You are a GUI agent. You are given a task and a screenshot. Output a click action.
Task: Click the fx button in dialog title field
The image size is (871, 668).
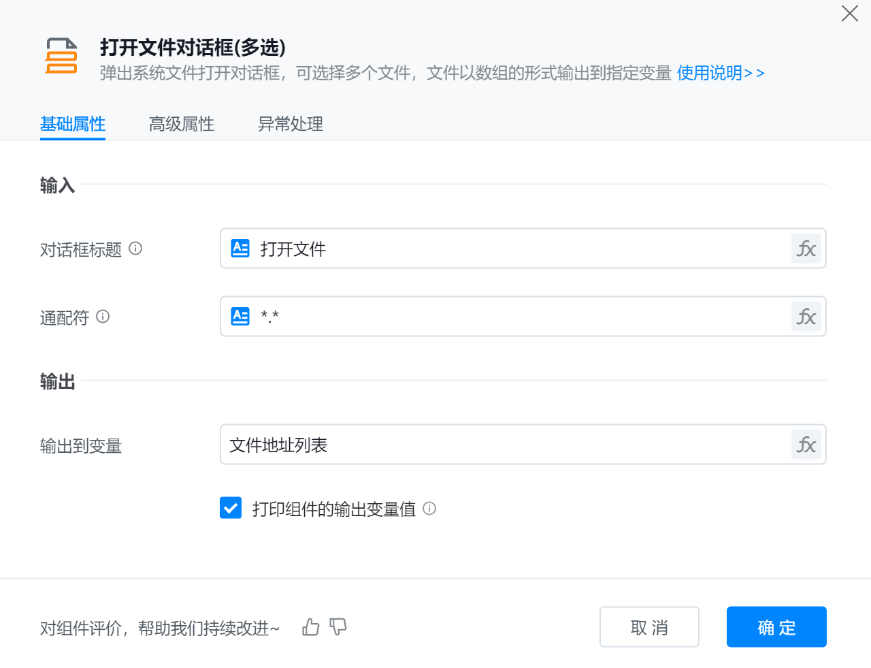[806, 249]
